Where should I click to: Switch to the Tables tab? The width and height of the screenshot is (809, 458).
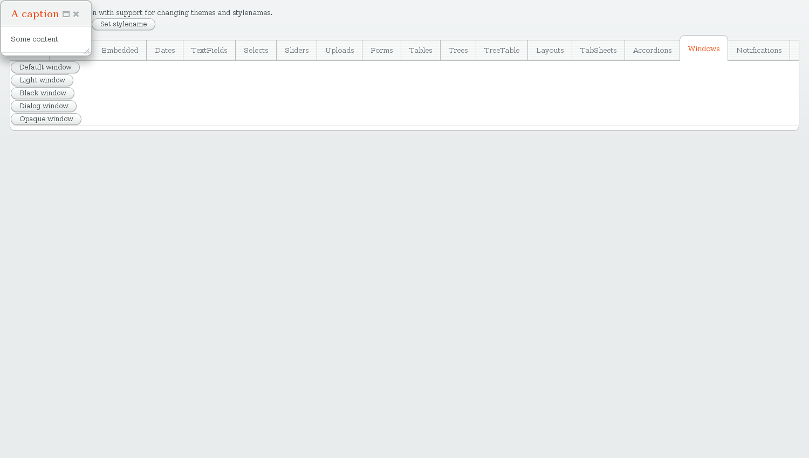(421, 51)
